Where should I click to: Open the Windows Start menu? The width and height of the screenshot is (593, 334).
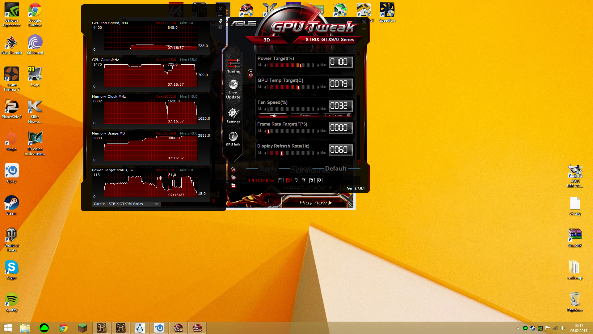[x=8, y=328]
